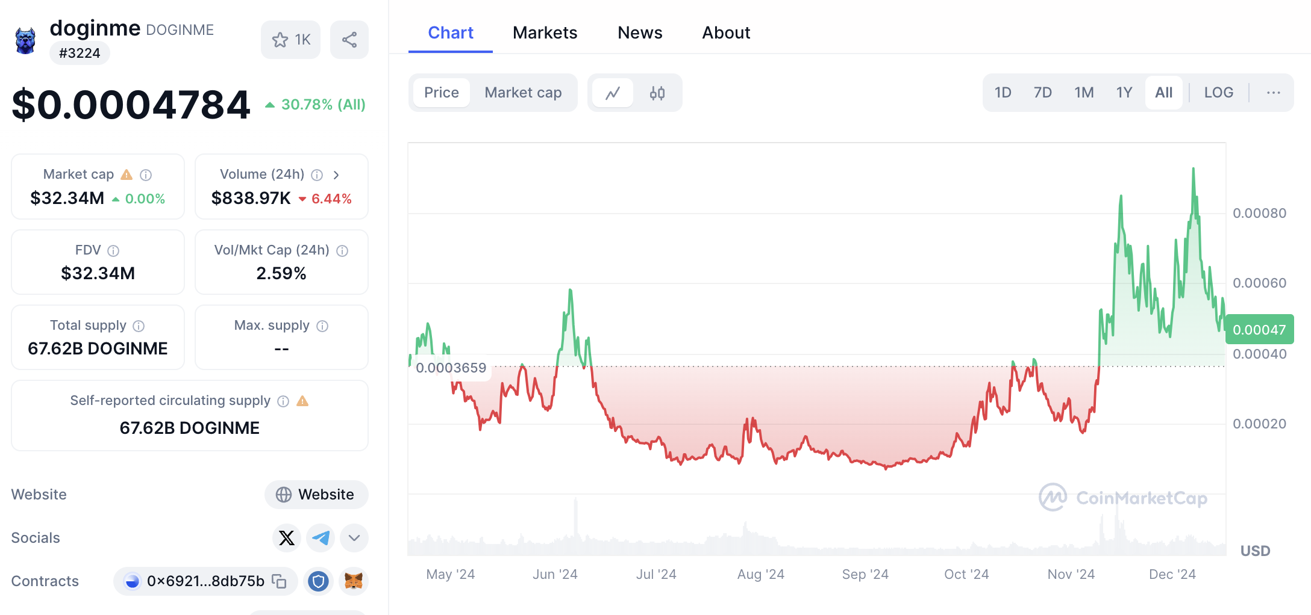Image resolution: width=1311 pixels, height=615 pixels.
Task: Click the current price tag 0.00047
Action: point(1260,330)
